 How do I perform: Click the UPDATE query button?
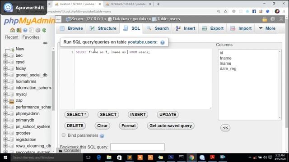click(x=168, y=115)
